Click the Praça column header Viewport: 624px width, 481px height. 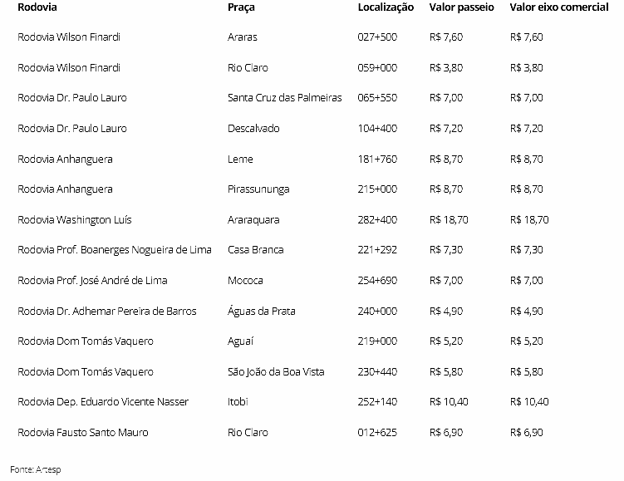(241, 7)
